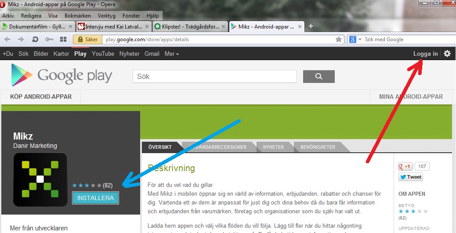Switch to the Behörigheter tab

[317, 147]
